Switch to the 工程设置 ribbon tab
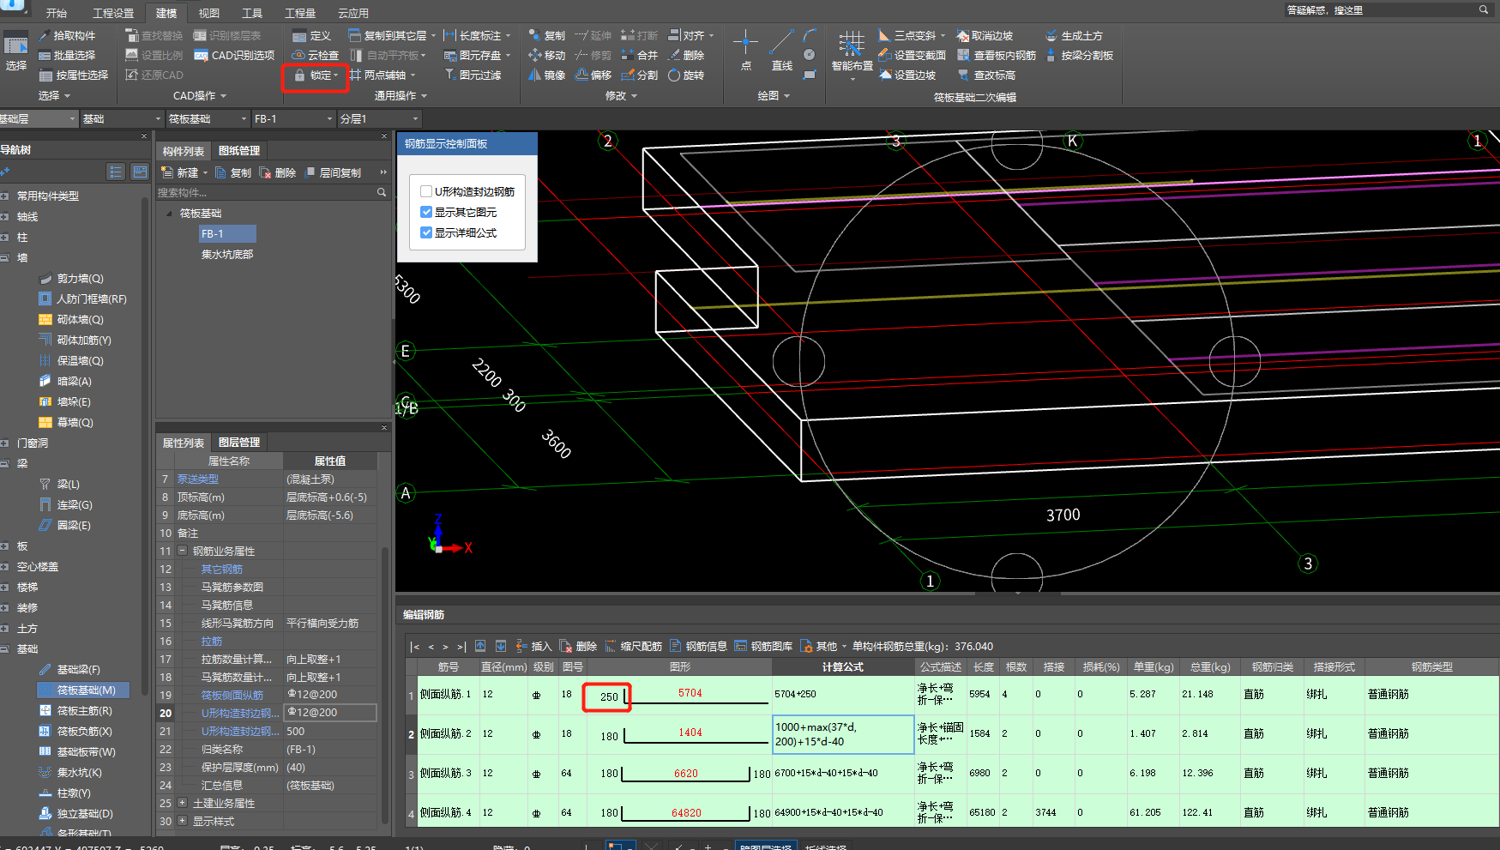Image resolution: width=1500 pixels, height=850 pixels. (x=113, y=13)
